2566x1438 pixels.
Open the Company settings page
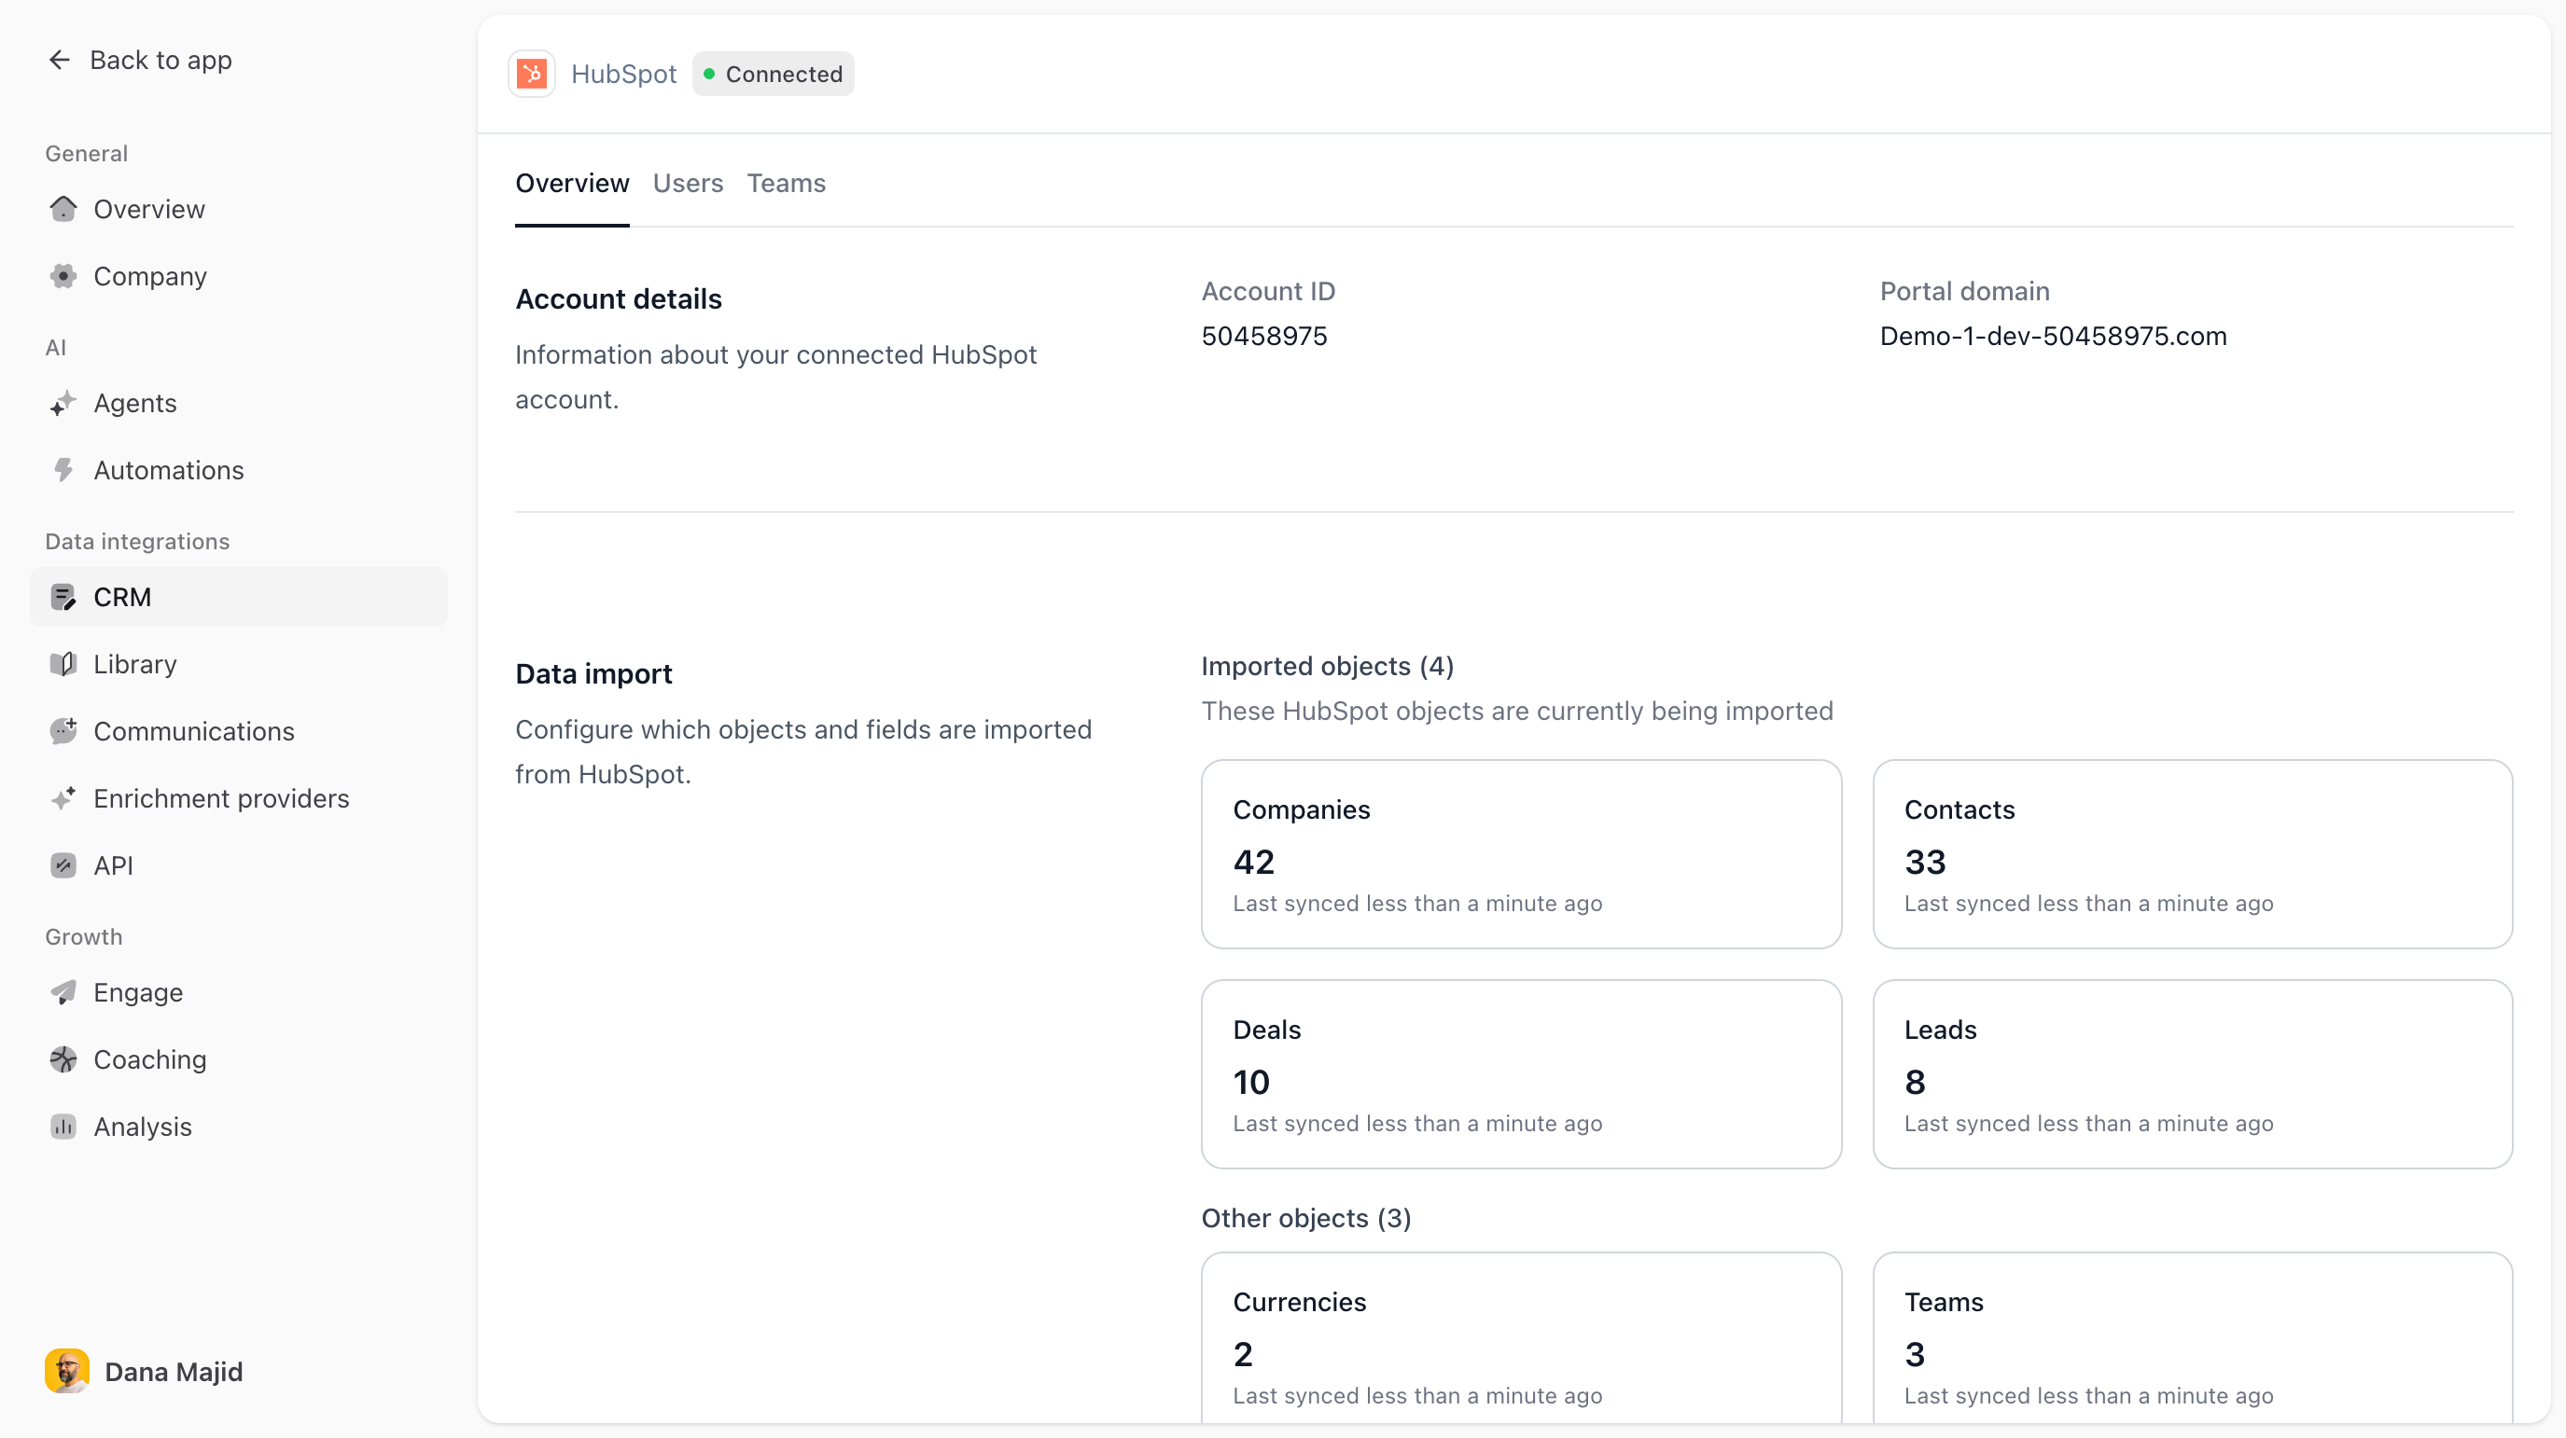(239, 276)
